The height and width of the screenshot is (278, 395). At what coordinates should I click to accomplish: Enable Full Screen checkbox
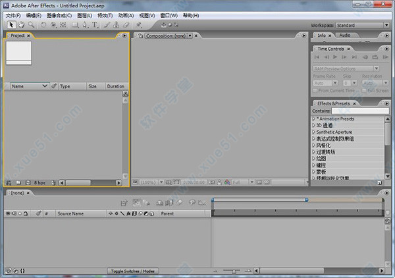click(x=364, y=90)
